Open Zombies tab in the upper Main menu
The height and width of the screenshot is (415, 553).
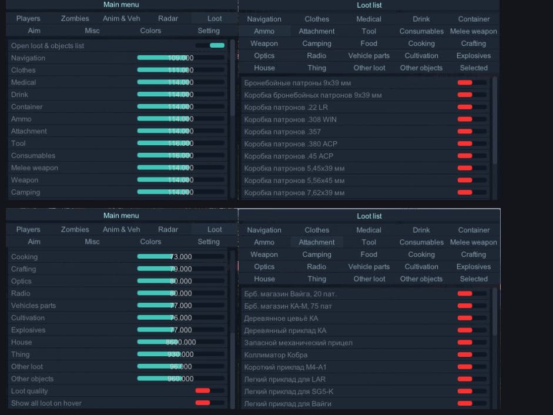click(75, 18)
